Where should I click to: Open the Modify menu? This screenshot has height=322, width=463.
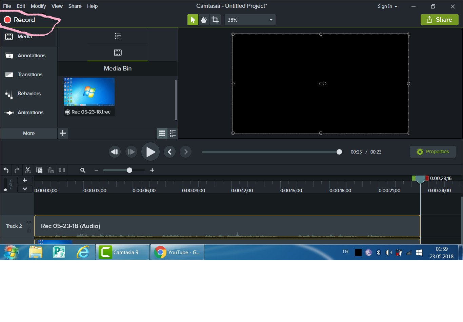[38, 6]
